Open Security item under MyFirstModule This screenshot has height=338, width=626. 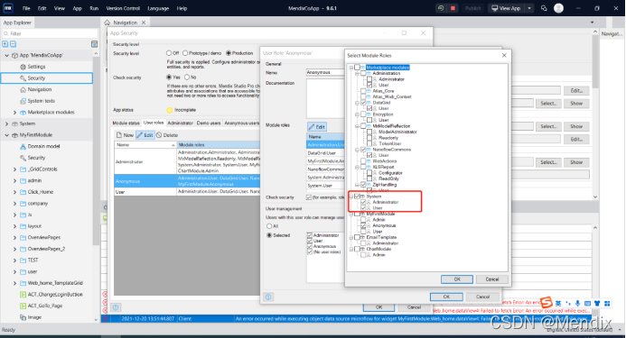(33, 158)
